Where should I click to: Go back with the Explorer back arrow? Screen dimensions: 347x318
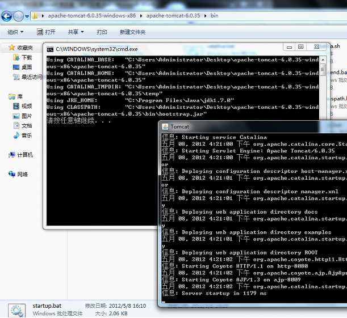(6, 16)
